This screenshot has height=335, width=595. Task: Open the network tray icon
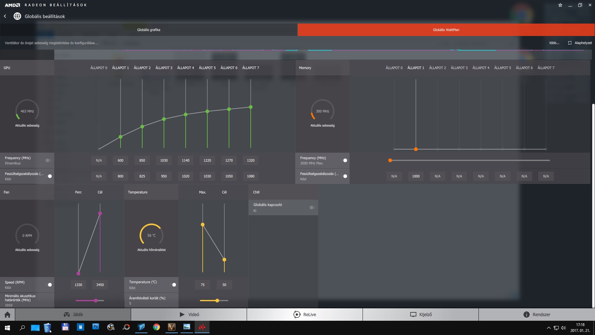(556, 328)
